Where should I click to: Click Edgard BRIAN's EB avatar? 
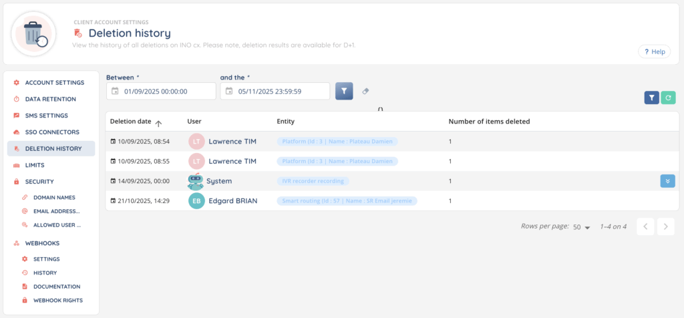[x=196, y=201]
